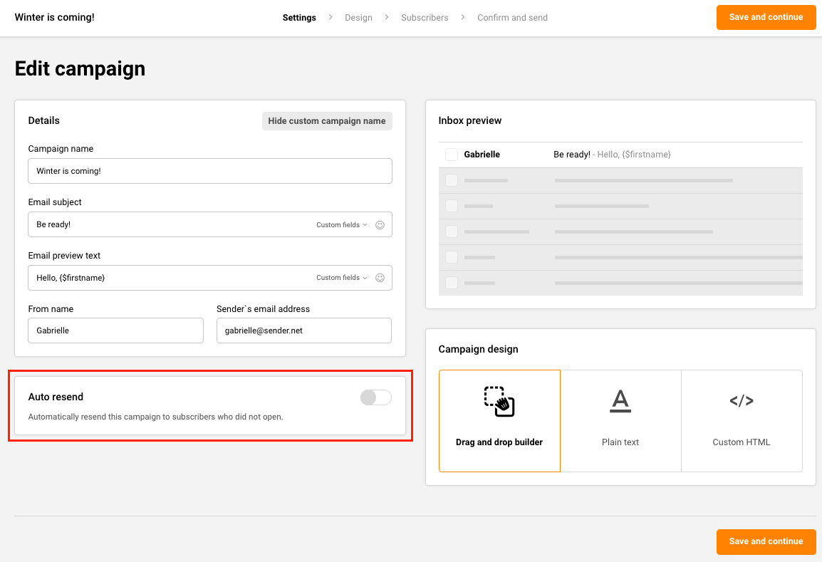Viewport: 822px width, 562px height.
Task: Pick the Custom HTML code icon
Action: pos(742,401)
